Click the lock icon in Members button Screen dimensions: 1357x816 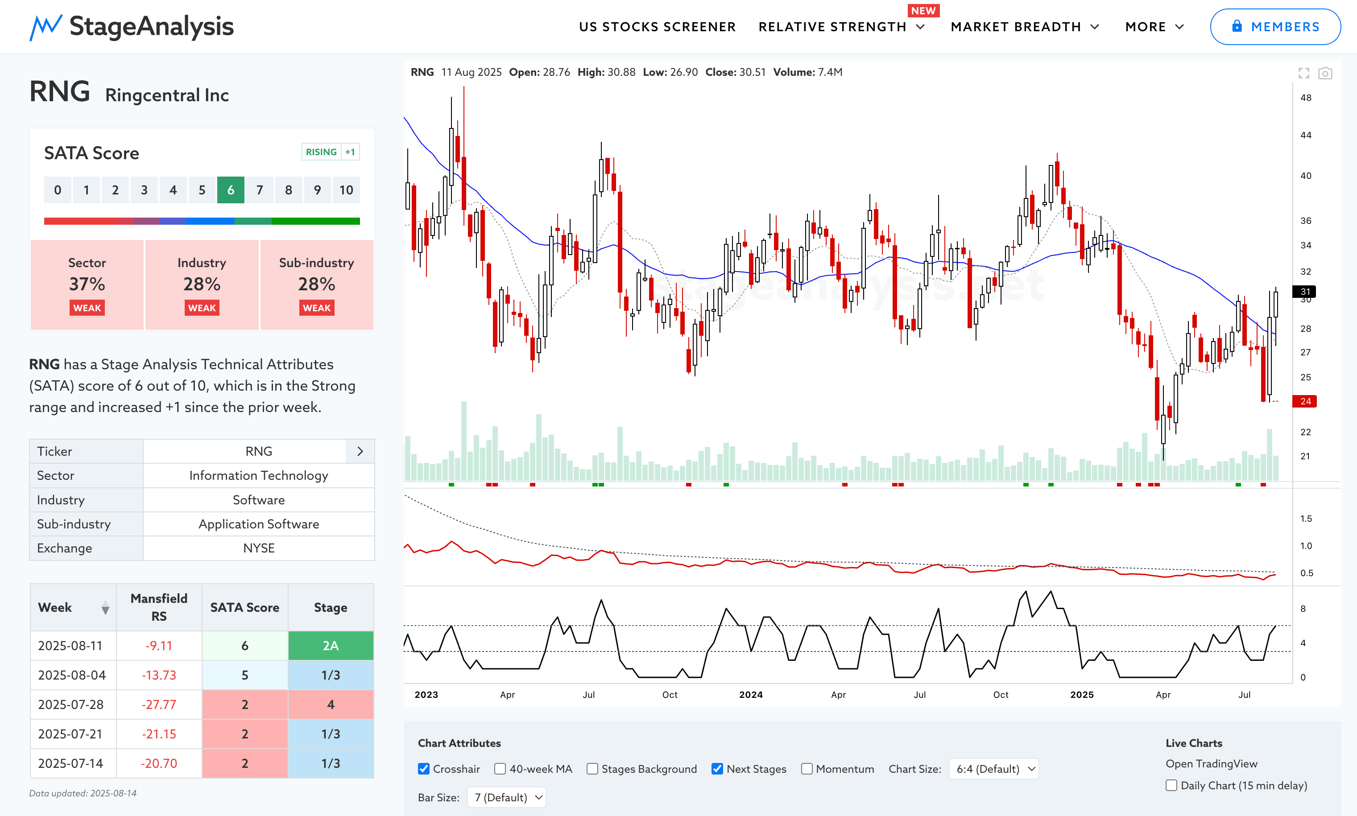[1237, 26]
